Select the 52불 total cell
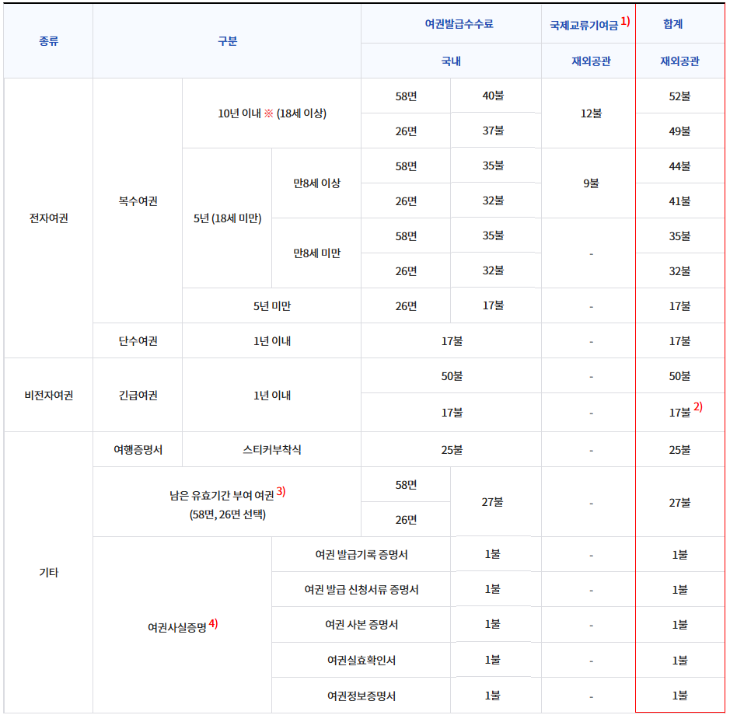The image size is (730, 715). [679, 96]
